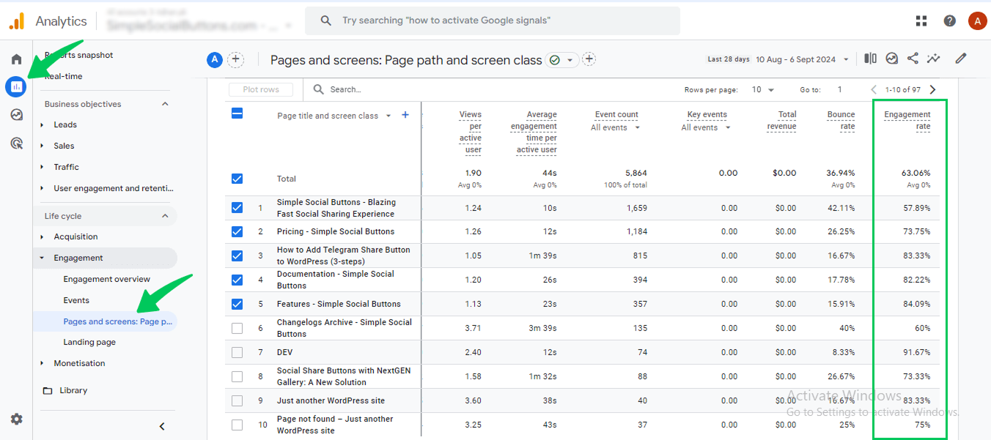Screen dimensions: 991x440
Task: Go to Home in the left rail
Action: pos(16,59)
